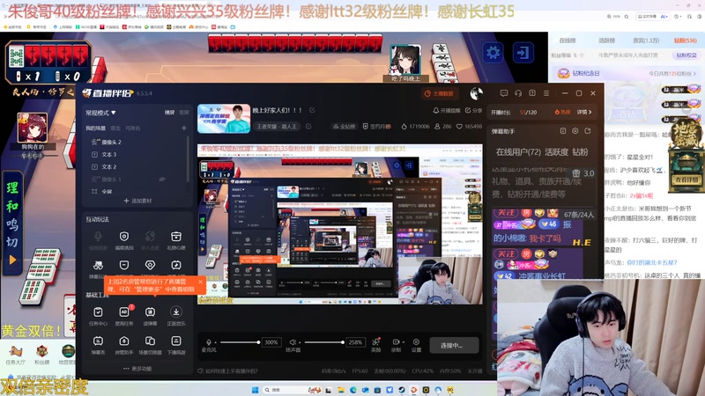Image resolution: width=705 pixels, height=396 pixels.
Task: Mute the speaker icon in control bar
Action: pyautogui.click(x=293, y=342)
